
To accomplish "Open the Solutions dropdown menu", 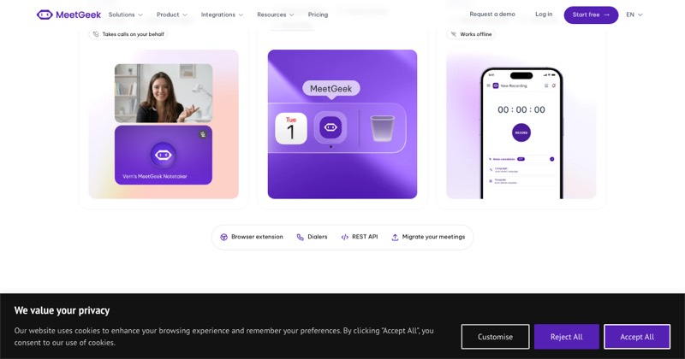I will (x=125, y=15).
